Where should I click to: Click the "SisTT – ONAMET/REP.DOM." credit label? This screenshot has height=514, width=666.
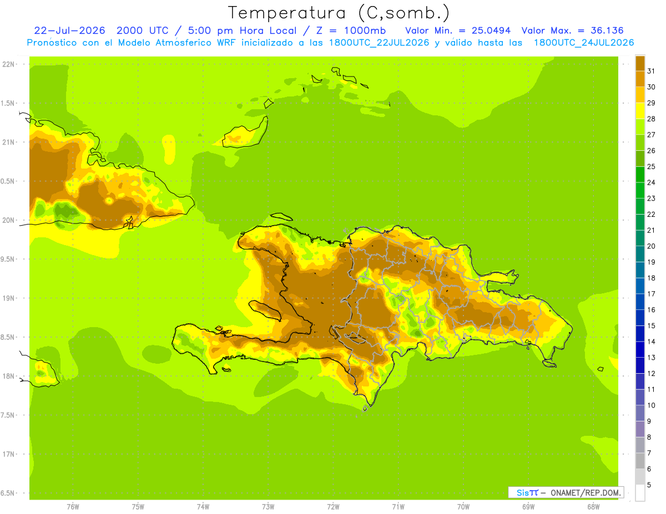[566, 492]
